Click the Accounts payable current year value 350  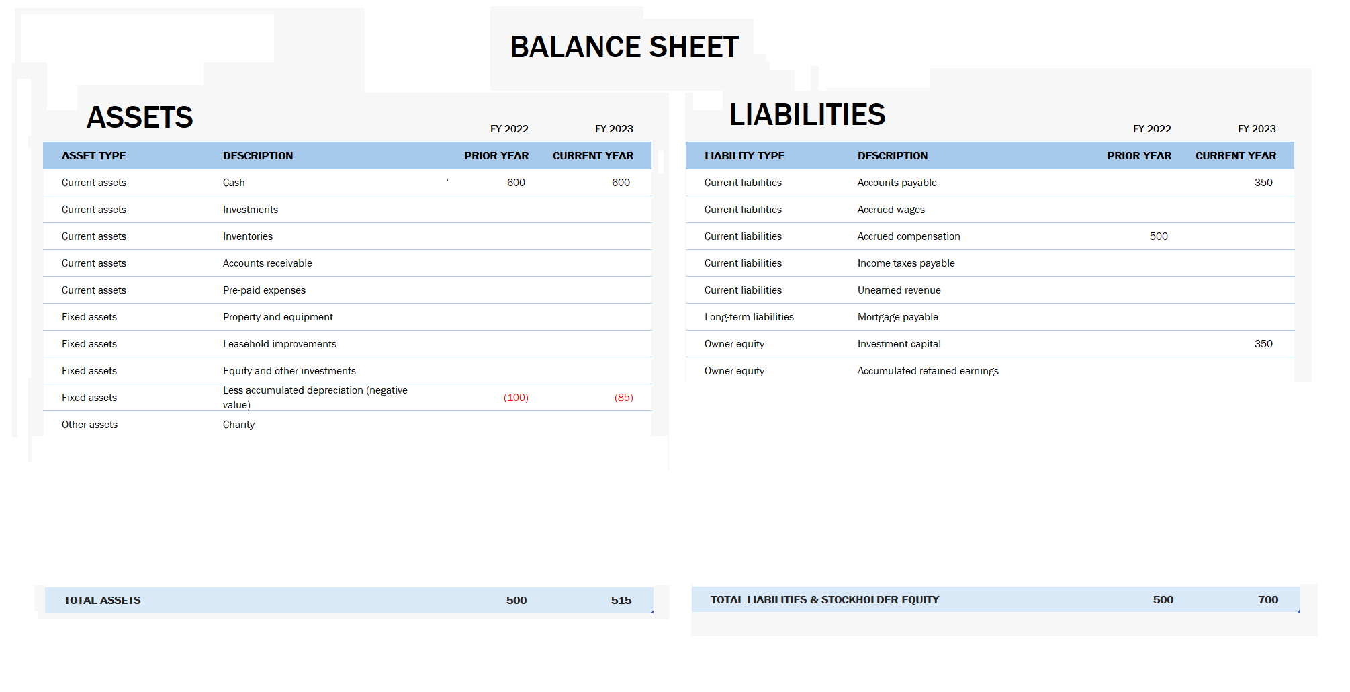pos(1263,183)
